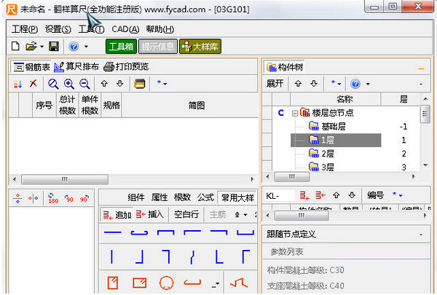Click the zoom fit magnifier icon
The width and height of the screenshot is (437, 295).
pyautogui.click(x=53, y=84)
